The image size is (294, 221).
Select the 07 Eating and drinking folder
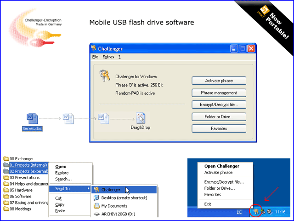(x=26, y=203)
